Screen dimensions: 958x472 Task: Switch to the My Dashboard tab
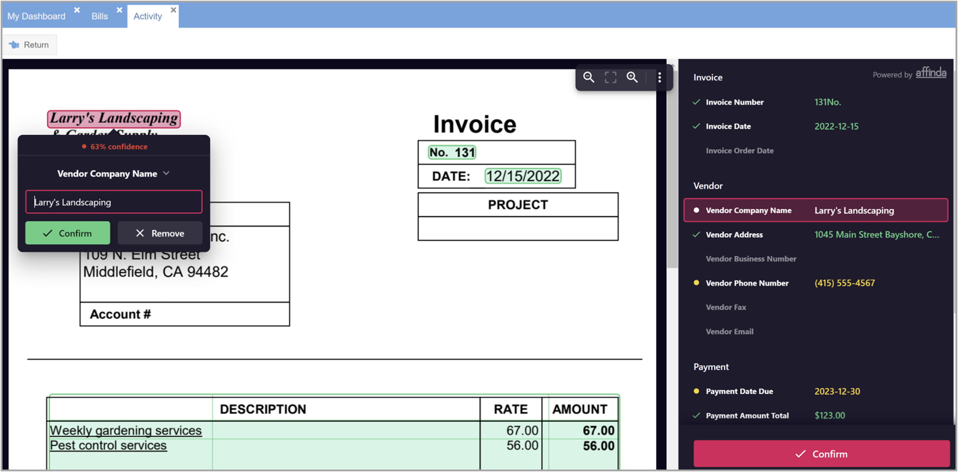(x=36, y=16)
